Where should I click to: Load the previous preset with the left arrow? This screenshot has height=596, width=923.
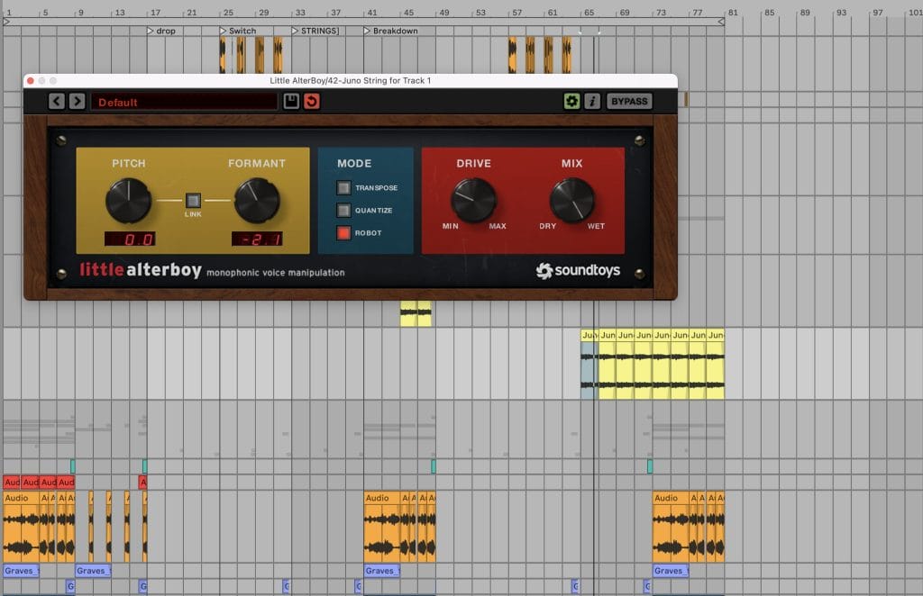57,101
